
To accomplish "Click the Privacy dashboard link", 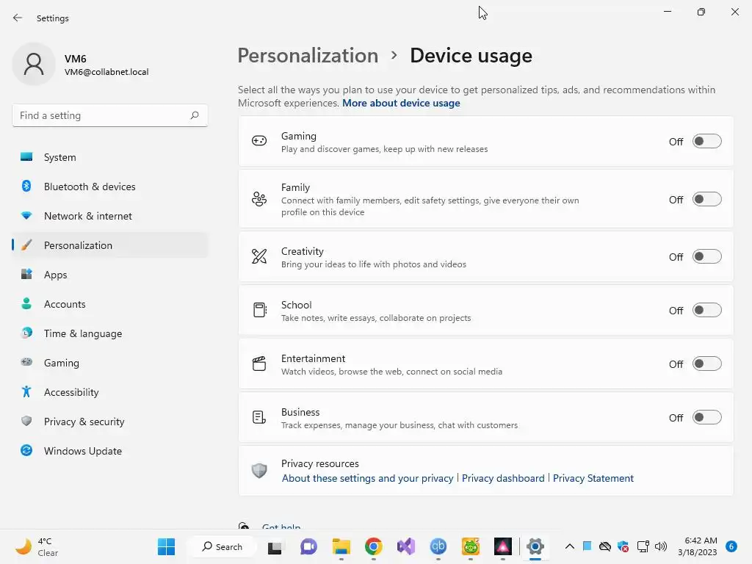I will point(503,478).
